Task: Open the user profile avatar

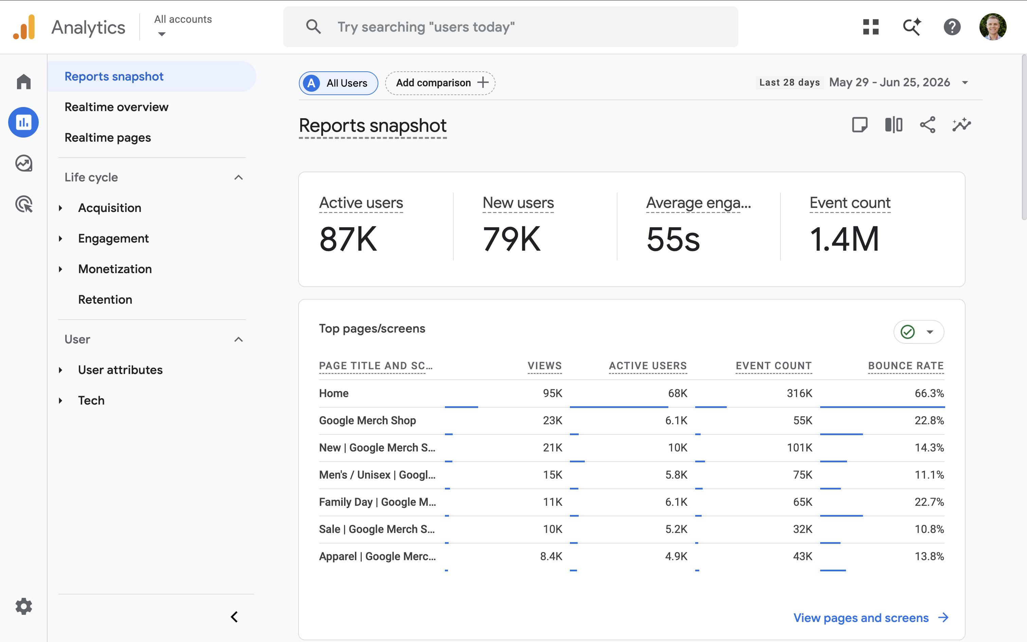Action: point(993,27)
